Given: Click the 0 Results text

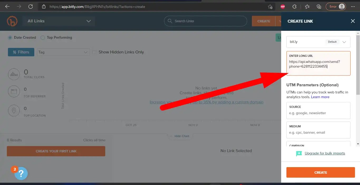Looking at the screenshot, I should tap(14, 140).
